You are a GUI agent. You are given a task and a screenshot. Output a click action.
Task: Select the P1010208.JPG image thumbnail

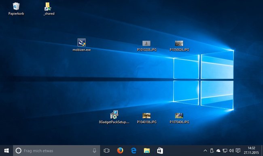pos(146,43)
